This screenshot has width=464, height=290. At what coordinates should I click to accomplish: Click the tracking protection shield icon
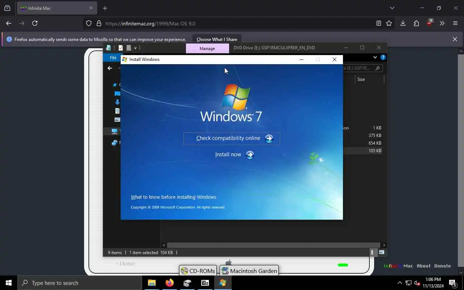coord(89,24)
